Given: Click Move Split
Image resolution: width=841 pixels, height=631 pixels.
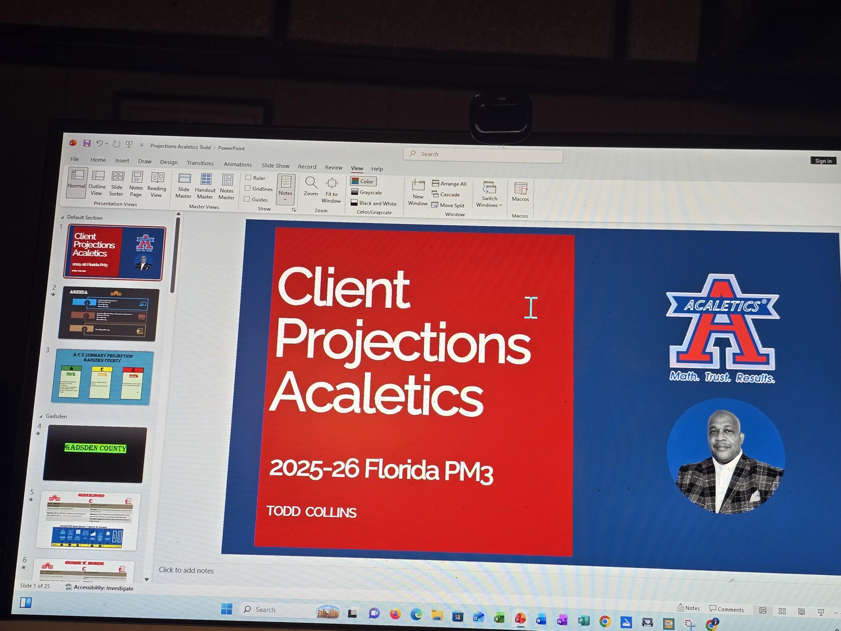Looking at the screenshot, I should pyautogui.click(x=448, y=205).
